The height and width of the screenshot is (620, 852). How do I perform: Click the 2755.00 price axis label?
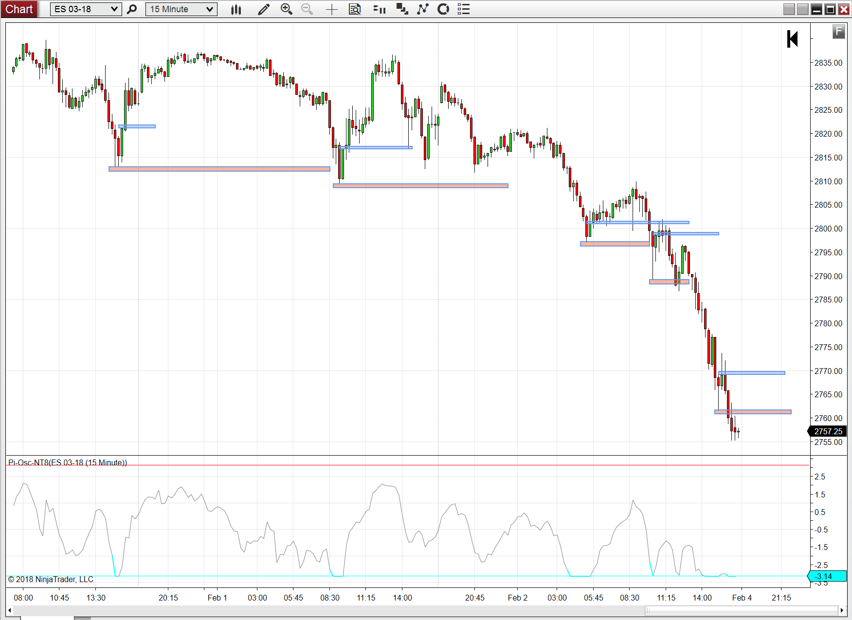point(828,442)
